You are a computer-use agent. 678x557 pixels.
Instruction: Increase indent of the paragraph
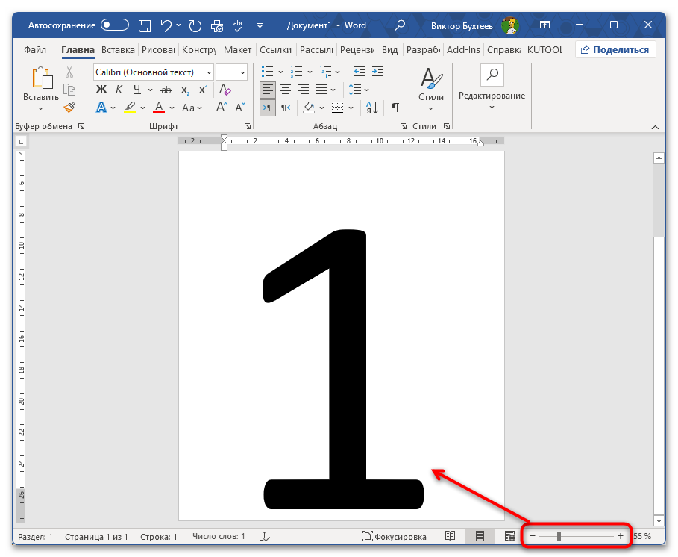(x=377, y=72)
